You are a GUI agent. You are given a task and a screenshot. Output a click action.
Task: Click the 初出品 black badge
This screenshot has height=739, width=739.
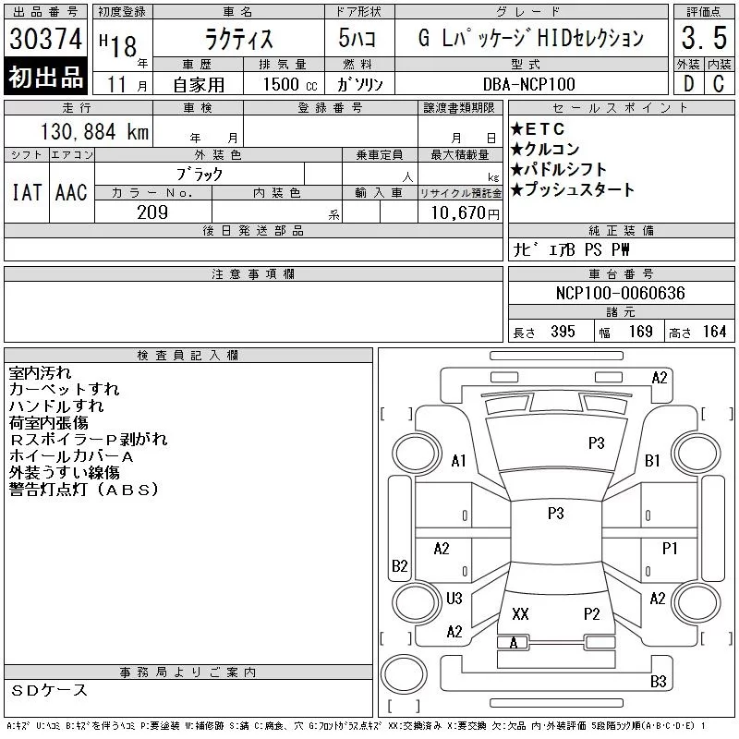click(x=45, y=78)
